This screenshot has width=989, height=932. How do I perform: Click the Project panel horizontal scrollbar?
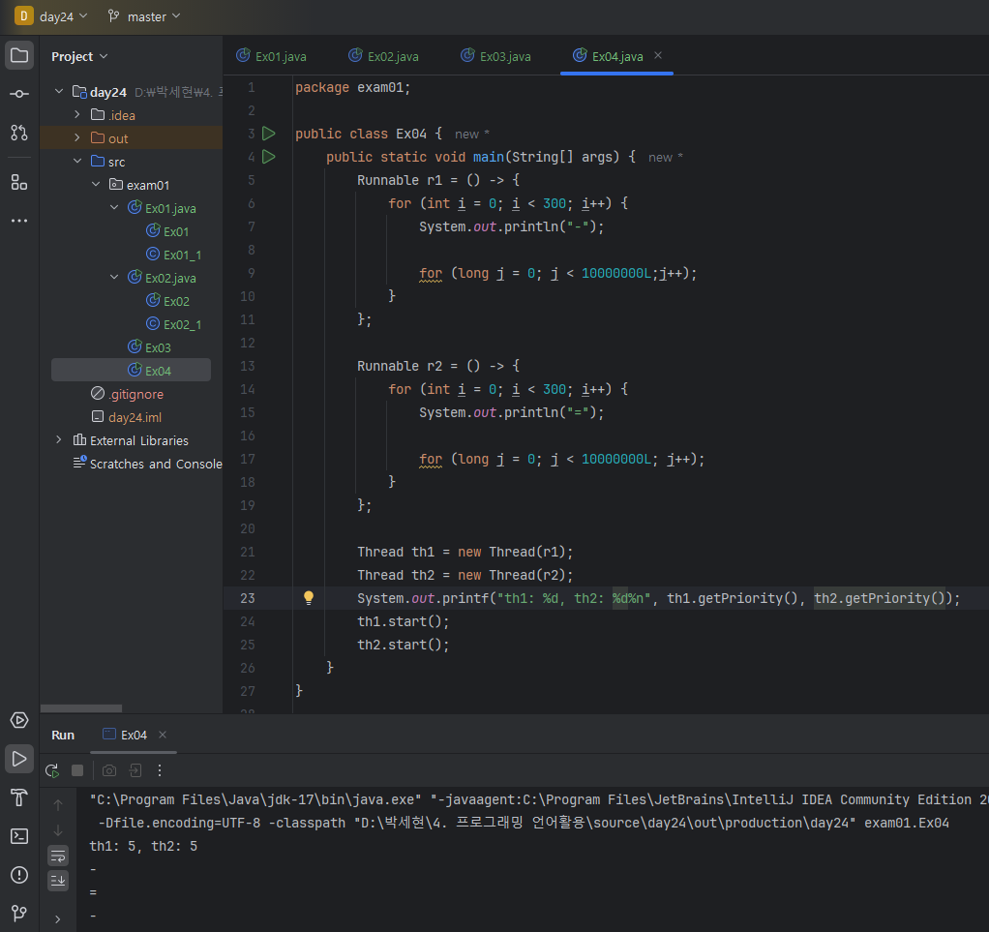click(81, 708)
